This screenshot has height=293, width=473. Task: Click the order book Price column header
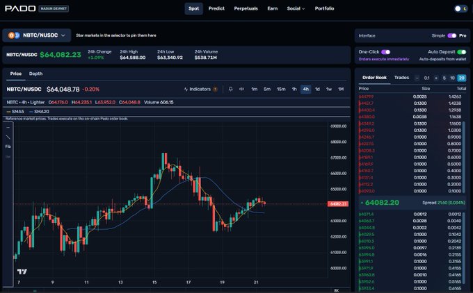364,89
